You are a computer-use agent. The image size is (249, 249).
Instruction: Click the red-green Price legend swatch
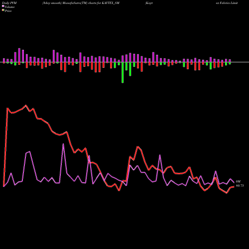[x=3, y=10]
